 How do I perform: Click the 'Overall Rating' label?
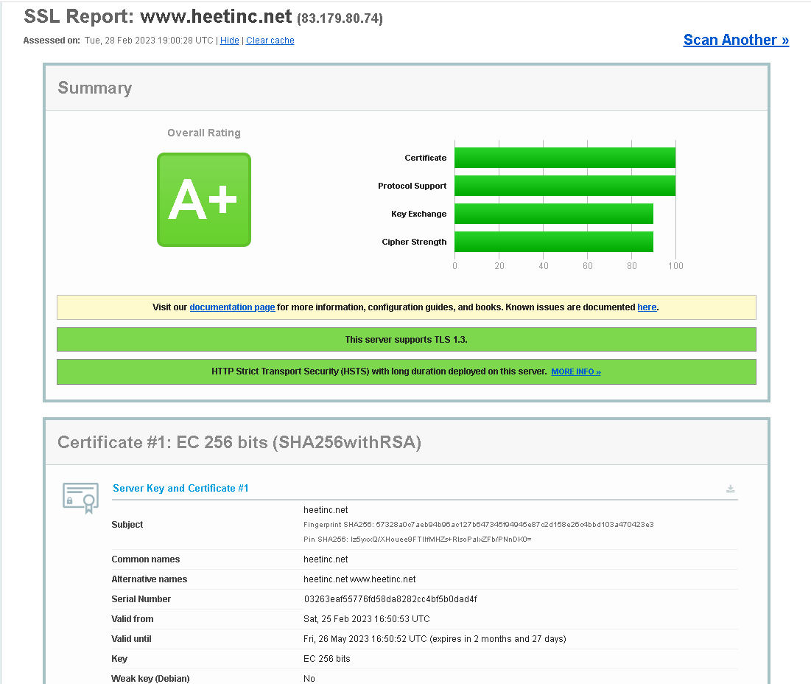(x=204, y=133)
